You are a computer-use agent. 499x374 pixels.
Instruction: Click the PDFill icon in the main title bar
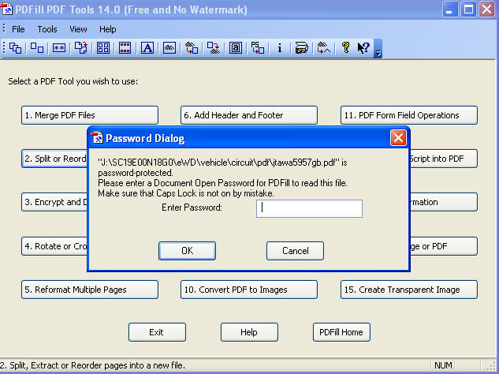6,9
